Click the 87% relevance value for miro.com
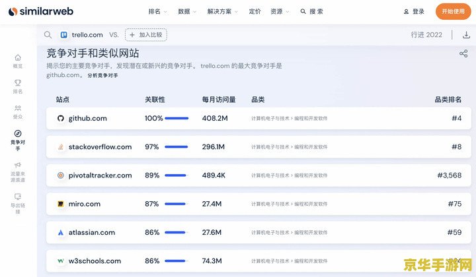This screenshot has width=476, height=277. coord(152,204)
